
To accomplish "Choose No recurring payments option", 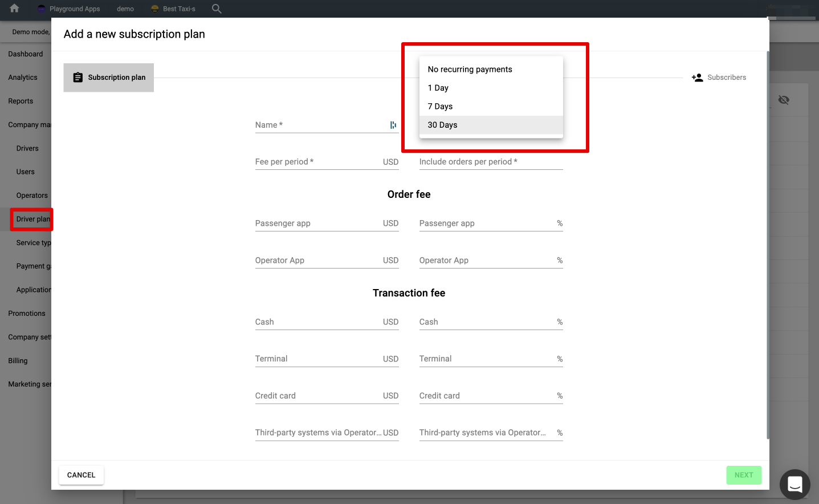I will [491, 70].
